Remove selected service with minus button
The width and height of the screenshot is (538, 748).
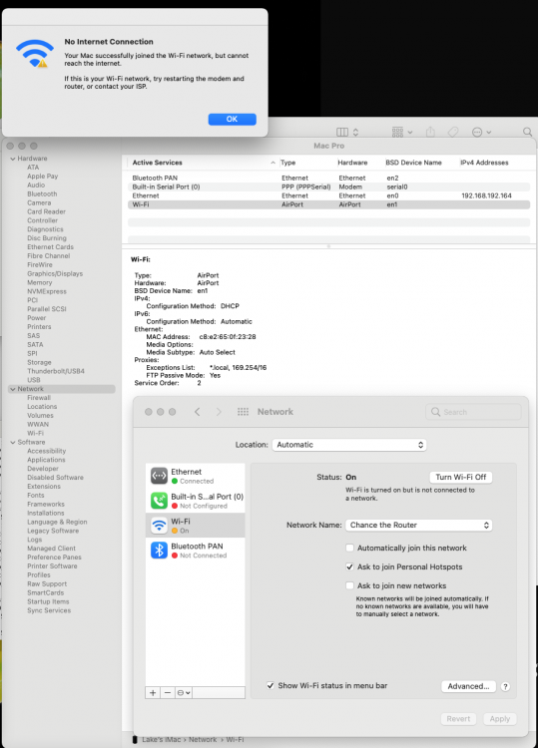pos(168,693)
